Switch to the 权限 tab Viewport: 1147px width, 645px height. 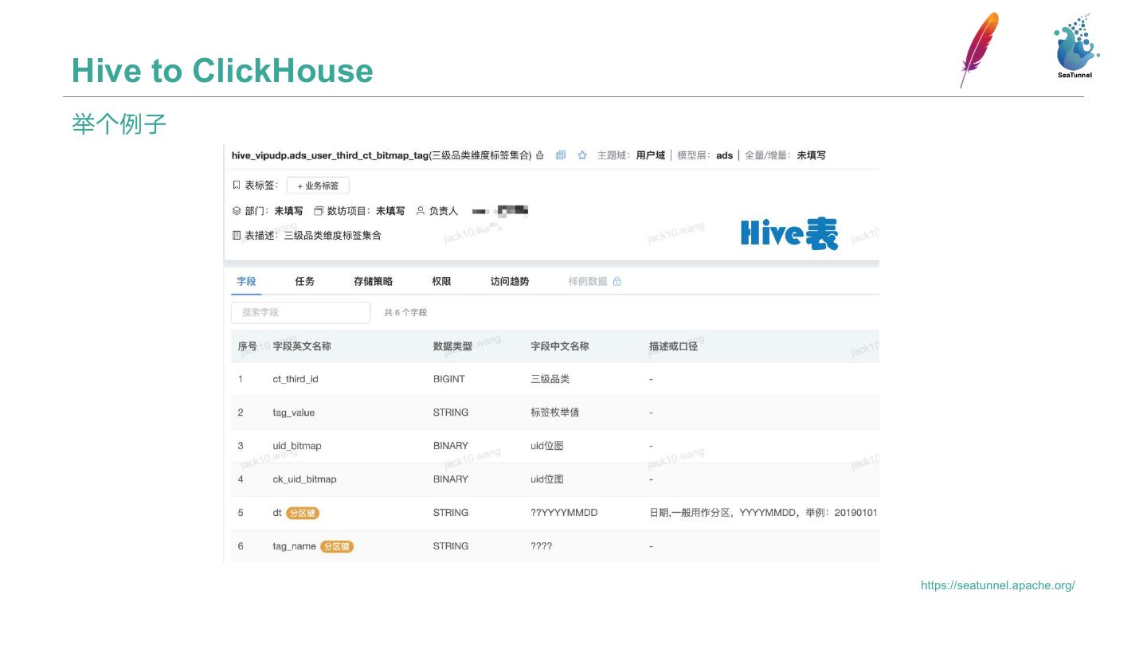(x=441, y=281)
